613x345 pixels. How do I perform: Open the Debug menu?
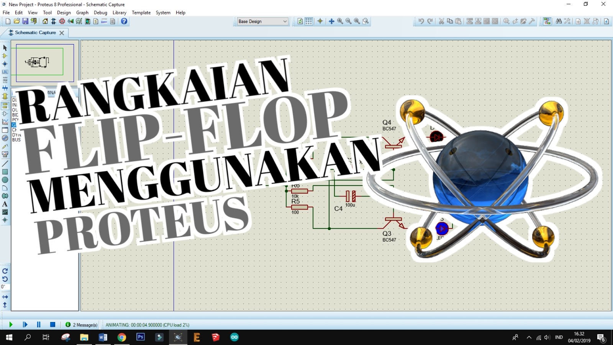tap(100, 13)
